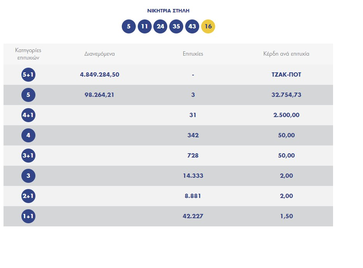Viewport: 363px width, 268px height.
Task: Click the number 35 ball
Action: point(176,26)
